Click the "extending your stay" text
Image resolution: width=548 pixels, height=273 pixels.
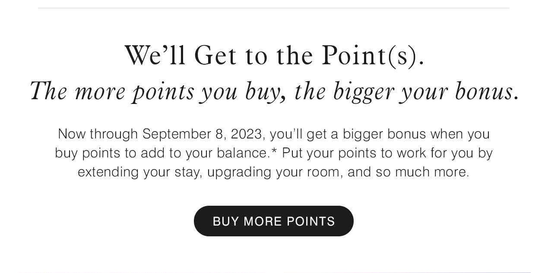tap(138, 172)
